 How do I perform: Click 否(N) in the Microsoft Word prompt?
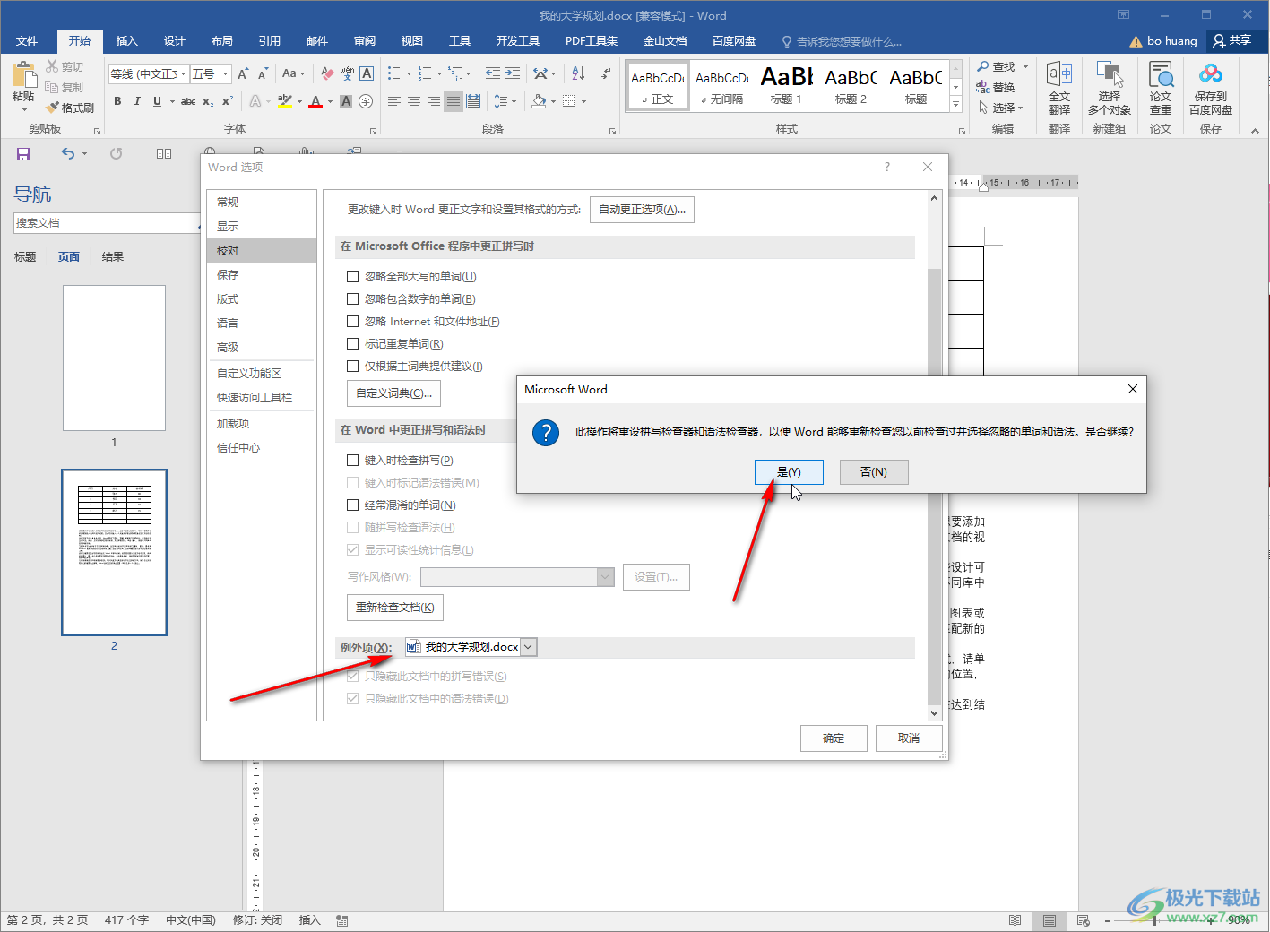point(874,472)
